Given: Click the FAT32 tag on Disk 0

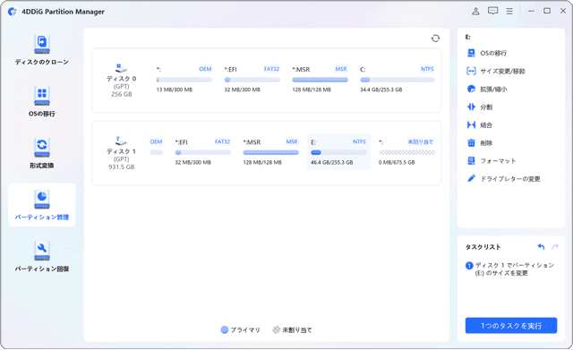Looking at the screenshot, I should (x=271, y=69).
